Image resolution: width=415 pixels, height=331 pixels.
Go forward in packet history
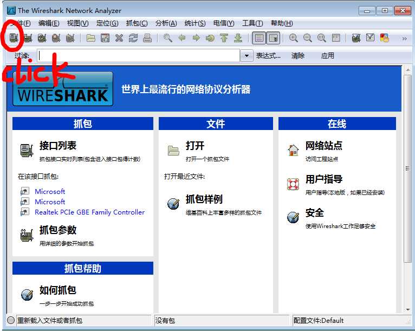[x=196, y=38]
